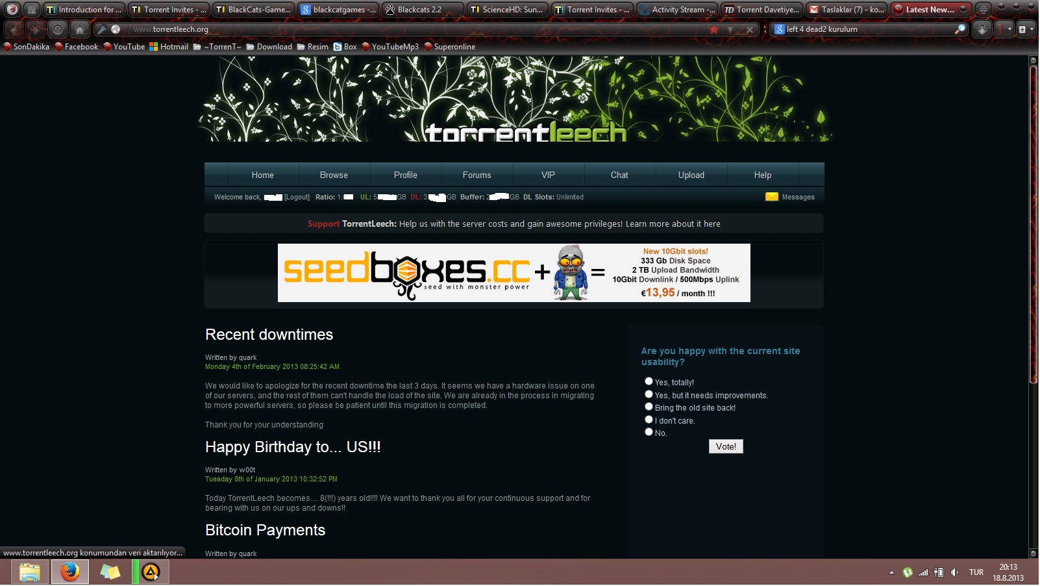Click the battery power tray icon
1040x586 pixels.
tap(939, 572)
